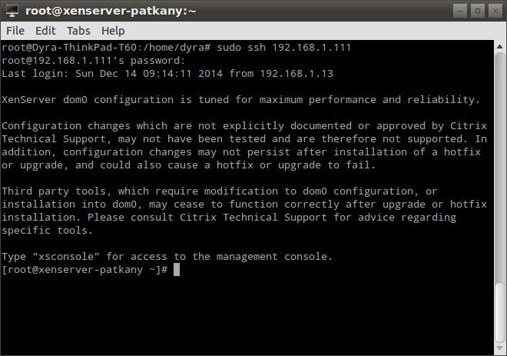This screenshot has height=356, width=507.
Task: Click the 'sudo ssh 192.168.1.111' command text
Action: click(x=284, y=48)
